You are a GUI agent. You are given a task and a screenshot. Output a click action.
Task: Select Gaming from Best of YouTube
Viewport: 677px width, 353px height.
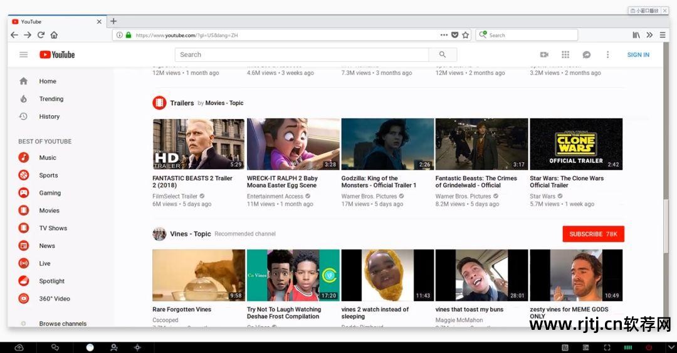tap(50, 193)
